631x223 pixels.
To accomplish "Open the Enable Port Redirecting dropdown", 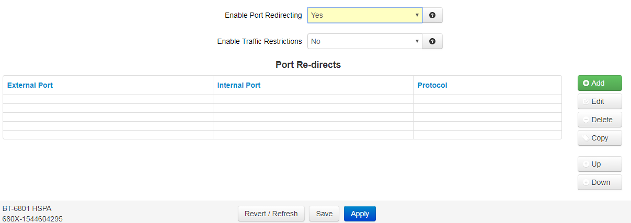I will pyautogui.click(x=365, y=15).
